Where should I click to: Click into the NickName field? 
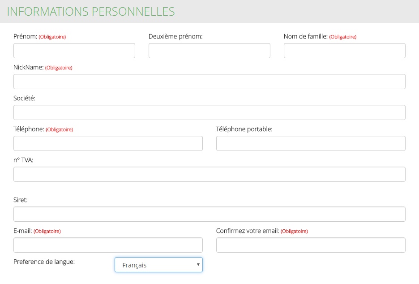209,82
